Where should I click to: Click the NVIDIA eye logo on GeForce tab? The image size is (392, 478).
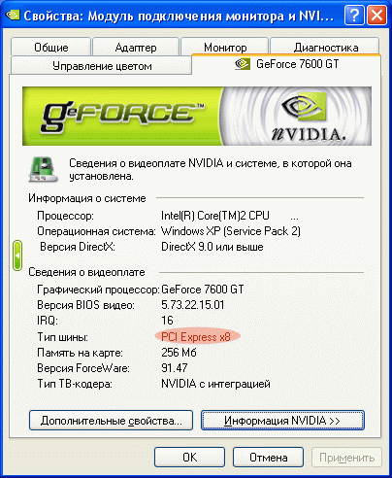coord(243,64)
